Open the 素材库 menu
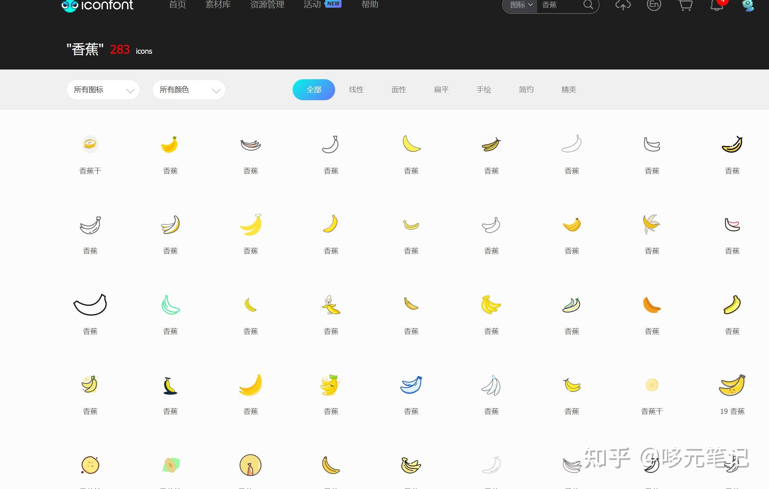The width and height of the screenshot is (769, 489). [x=218, y=4]
